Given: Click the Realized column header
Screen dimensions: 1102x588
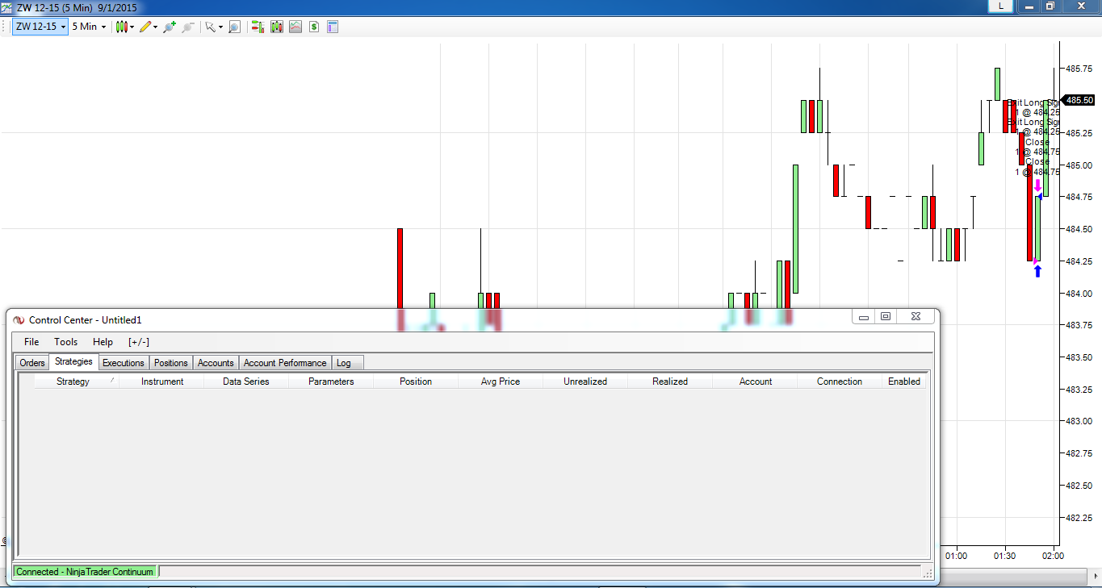Looking at the screenshot, I should [670, 382].
